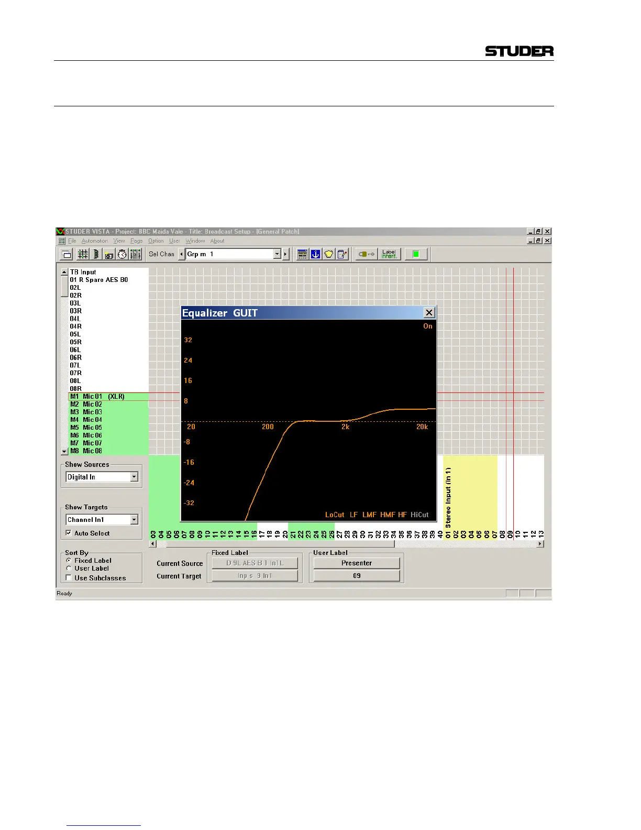Click the blue anchor toolbar icon
Image resolution: width=641 pixels, height=830 pixels.
coord(315,254)
